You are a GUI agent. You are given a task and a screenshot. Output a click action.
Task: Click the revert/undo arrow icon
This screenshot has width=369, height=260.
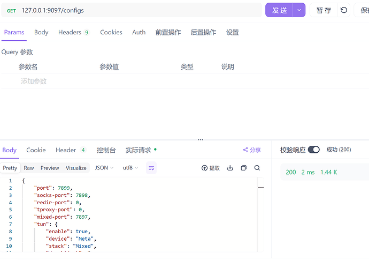click(344, 10)
